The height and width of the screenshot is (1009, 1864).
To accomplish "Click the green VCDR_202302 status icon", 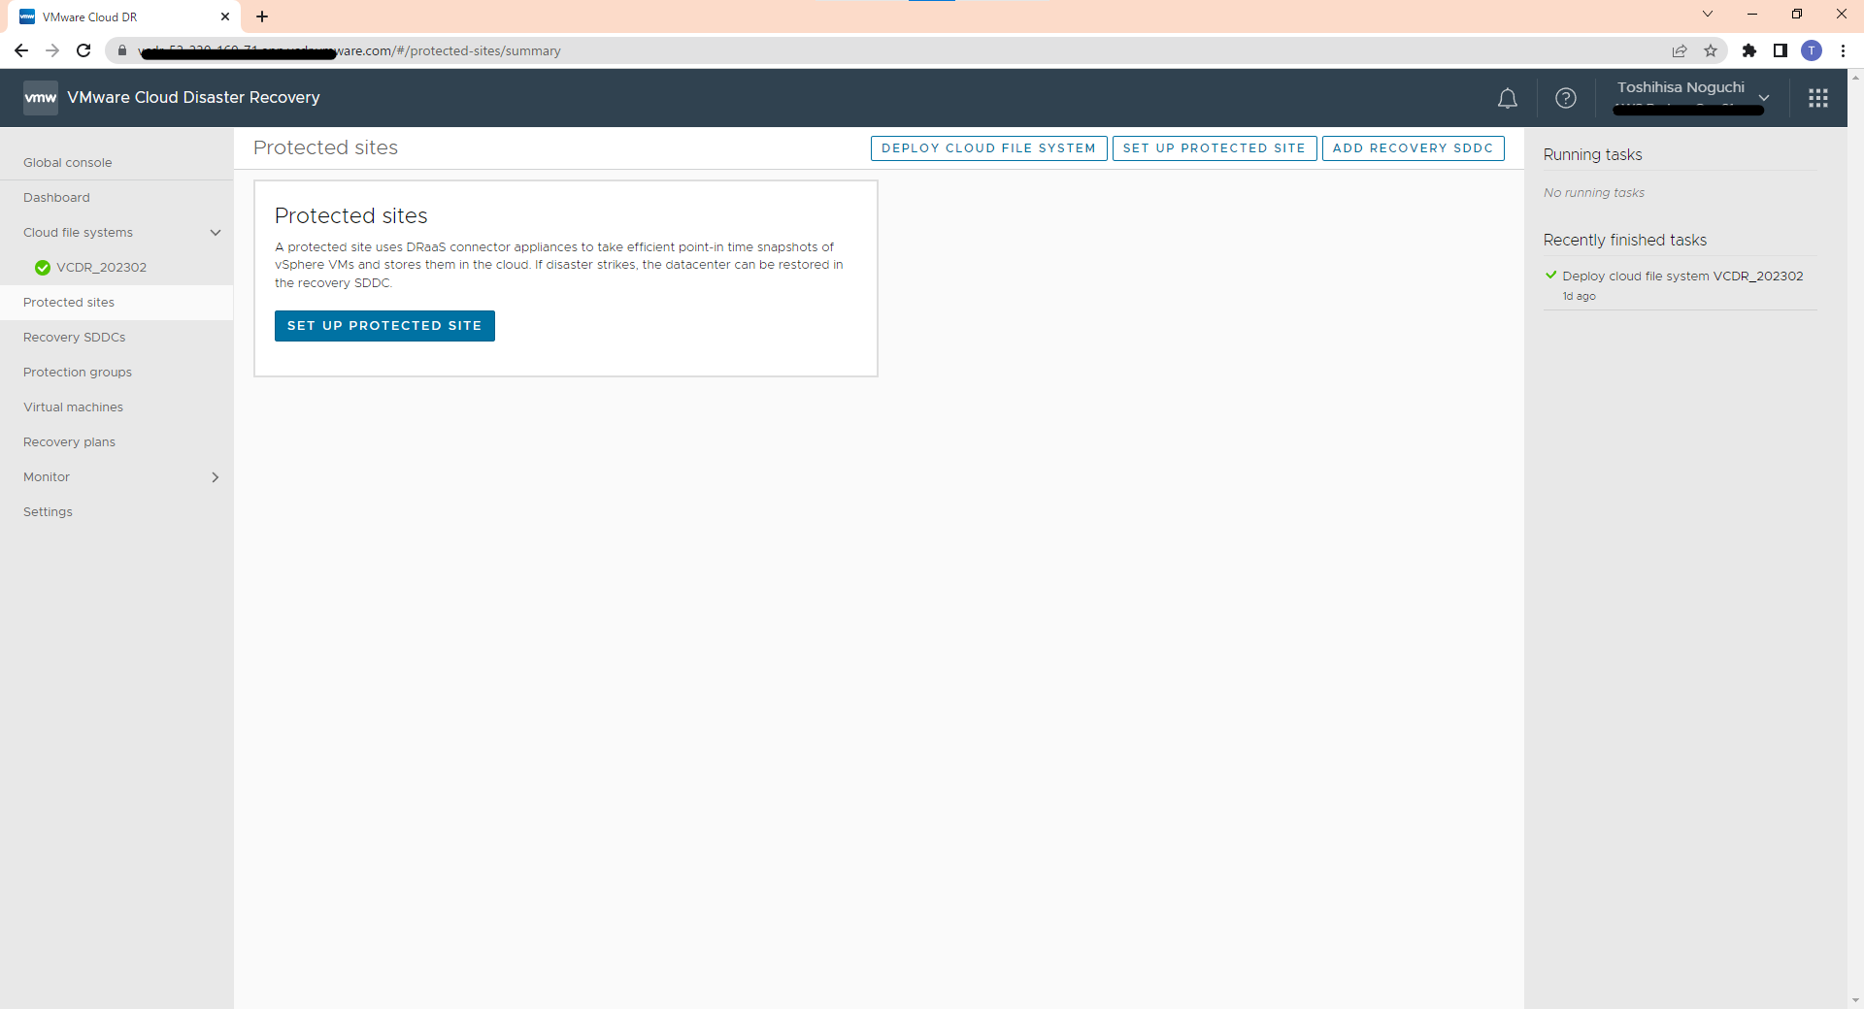I will coord(43,268).
